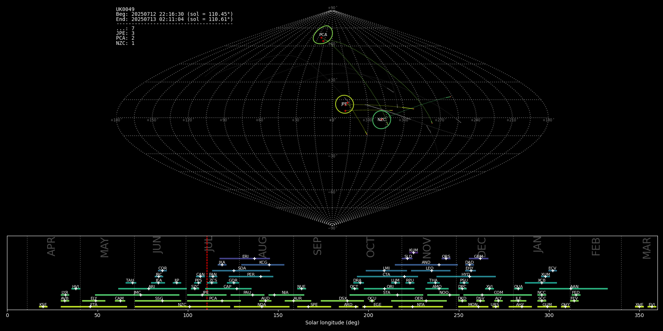
Task: Click the COR shower label
Action: click(x=162, y=268)
